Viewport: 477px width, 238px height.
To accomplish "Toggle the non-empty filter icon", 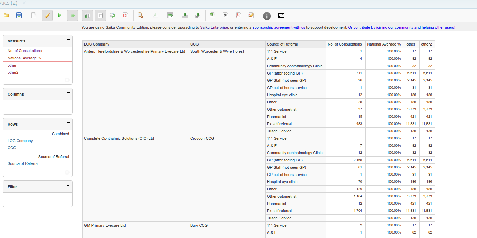I will coord(100,16).
